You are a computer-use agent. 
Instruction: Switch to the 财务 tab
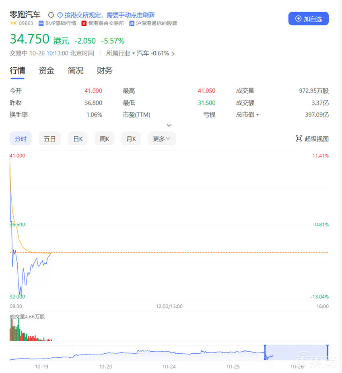(x=104, y=71)
